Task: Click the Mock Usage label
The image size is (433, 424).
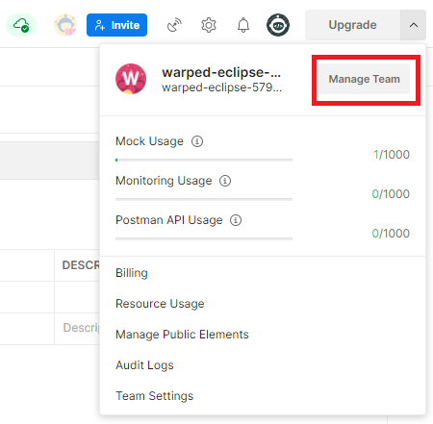Action: pyautogui.click(x=149, y=141)
